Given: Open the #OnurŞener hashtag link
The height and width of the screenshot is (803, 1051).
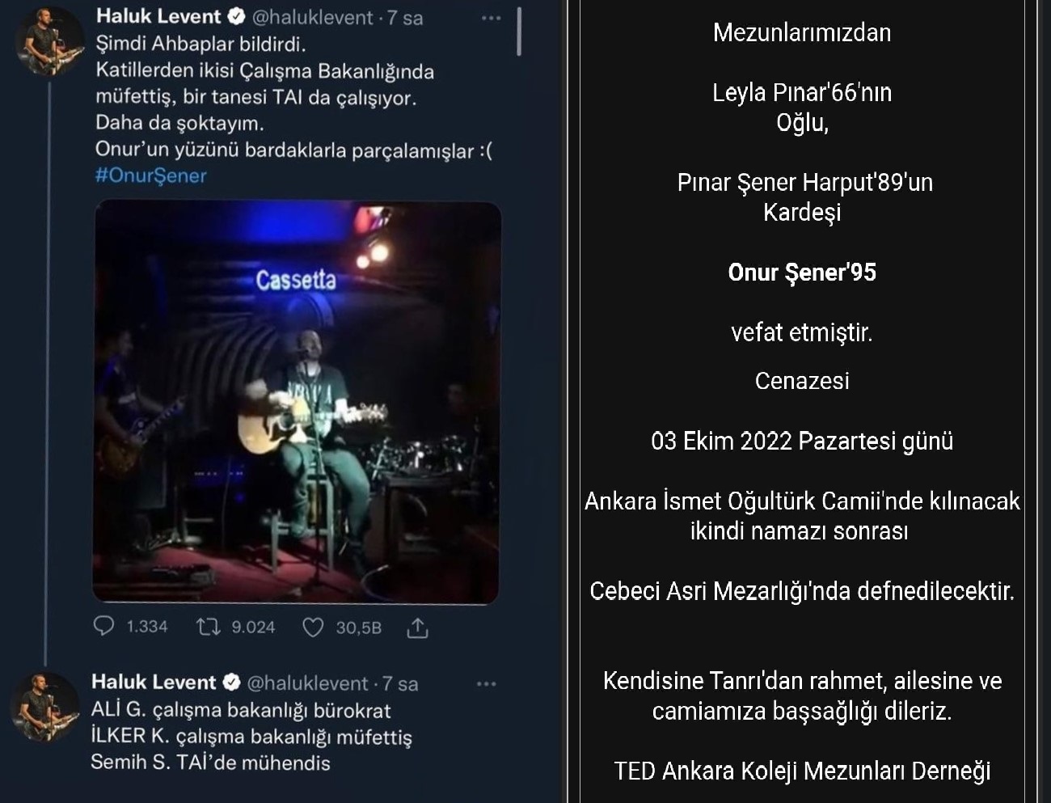Looking at the screenshot, I should tap(151, 175).
